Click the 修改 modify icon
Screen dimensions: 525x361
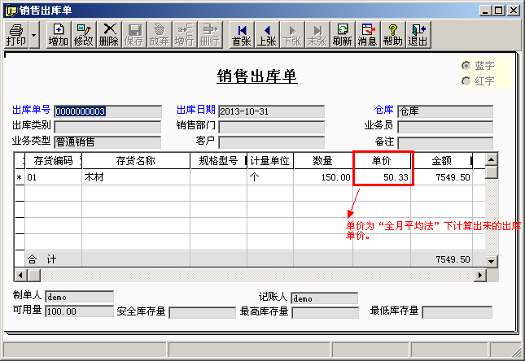[83, 35]
